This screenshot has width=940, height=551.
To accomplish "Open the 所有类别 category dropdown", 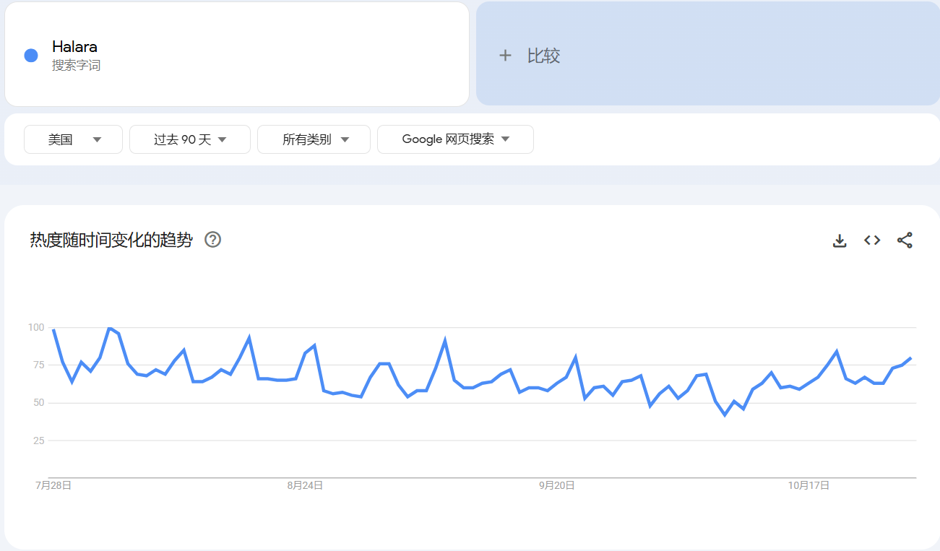I will pos(314,139).
